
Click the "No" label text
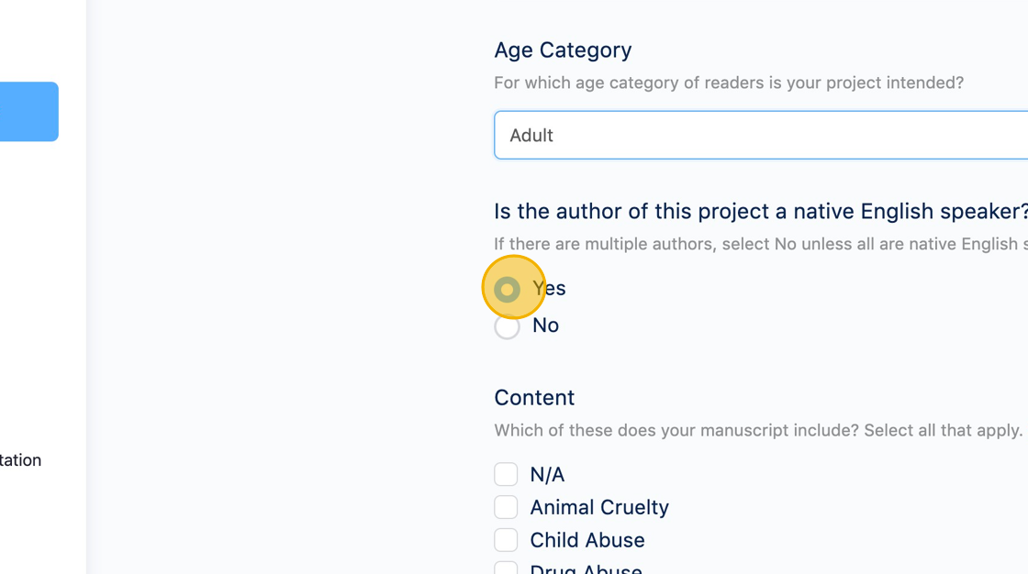(x=546, y=326)
